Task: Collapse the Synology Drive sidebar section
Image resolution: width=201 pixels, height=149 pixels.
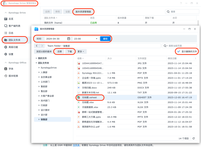Action: tap(6, 13)
